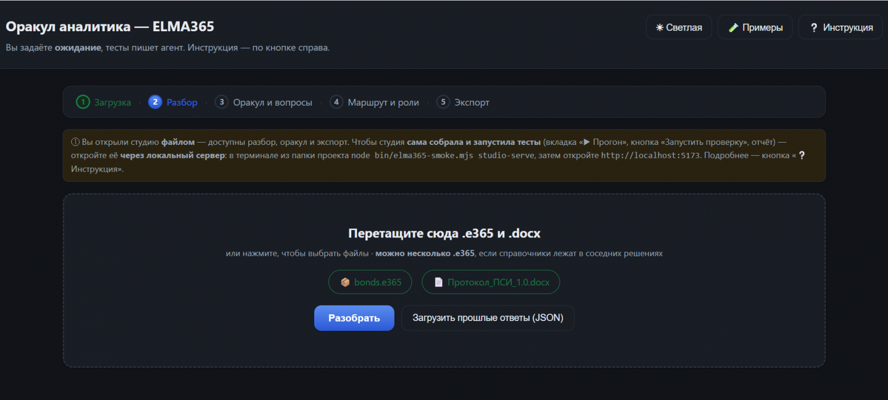Viewport: 888px width, 400px height.
Task: Click the http://localhost:5173 address text
Action: coord(651,155)
